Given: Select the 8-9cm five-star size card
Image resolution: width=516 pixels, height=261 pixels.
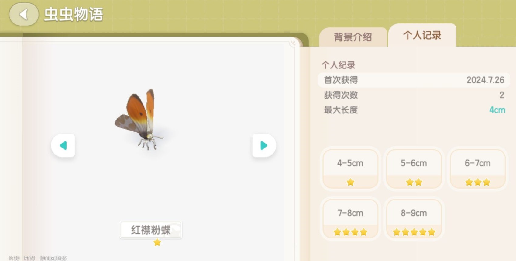Looking at the screenshot, I should pos(414,219).
